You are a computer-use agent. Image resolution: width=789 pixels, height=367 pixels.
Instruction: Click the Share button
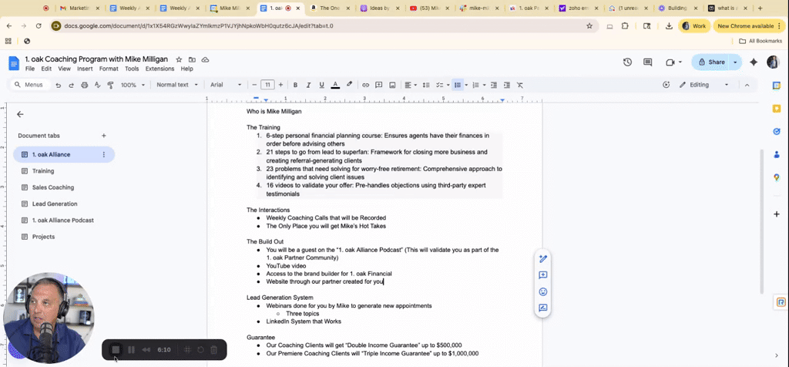(710, 62)
